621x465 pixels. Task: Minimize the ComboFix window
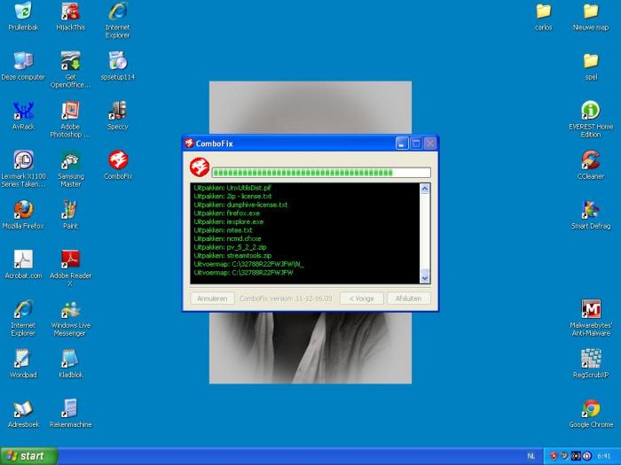point(402,143)
